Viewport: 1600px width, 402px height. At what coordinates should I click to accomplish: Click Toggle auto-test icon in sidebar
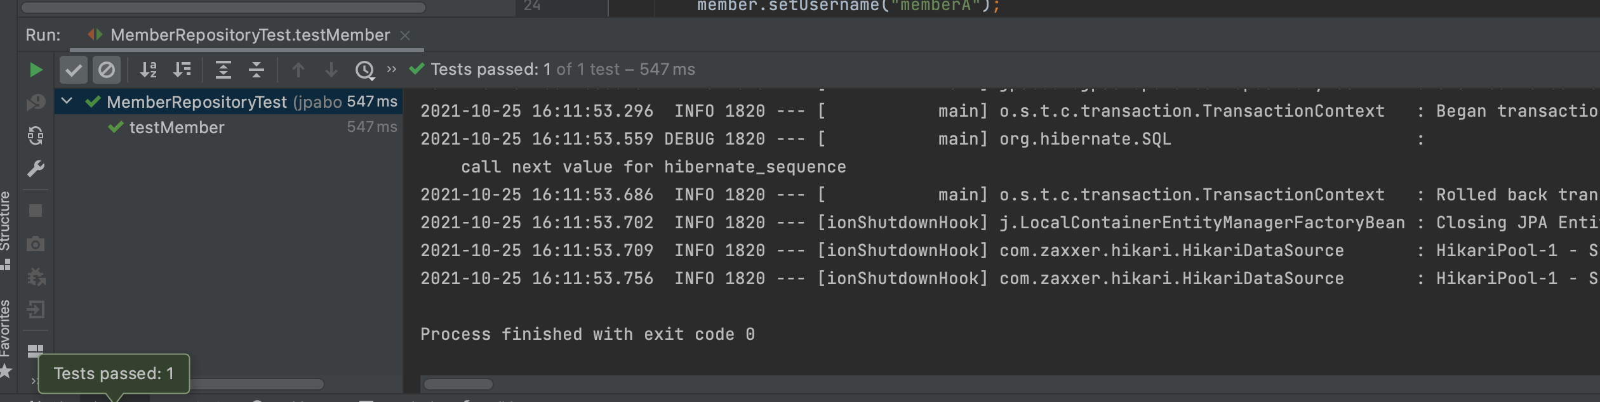pos(36,136)
